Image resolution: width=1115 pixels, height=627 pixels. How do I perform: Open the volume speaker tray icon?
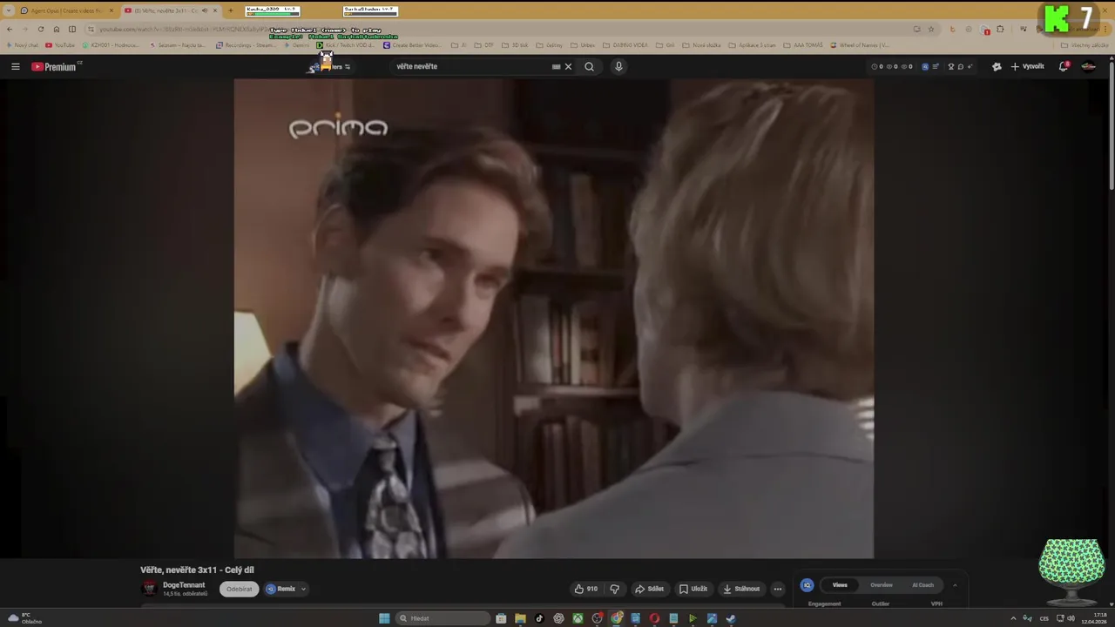pyautogui.click(x=1071, y=618)
